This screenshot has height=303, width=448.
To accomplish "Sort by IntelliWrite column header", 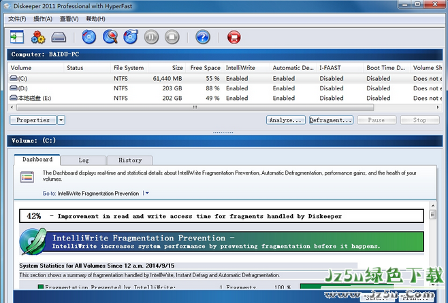I will [x=246, y=67].
